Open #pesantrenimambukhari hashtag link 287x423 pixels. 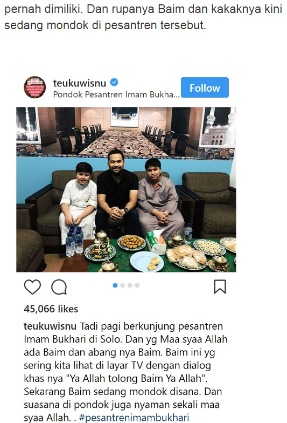[x=134, y=418]
